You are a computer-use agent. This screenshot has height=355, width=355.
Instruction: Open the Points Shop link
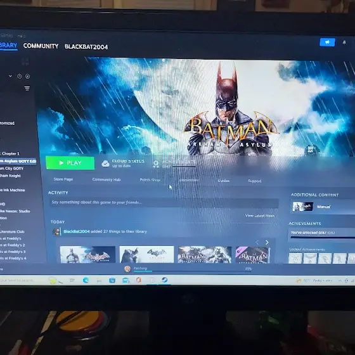point(150,180)
